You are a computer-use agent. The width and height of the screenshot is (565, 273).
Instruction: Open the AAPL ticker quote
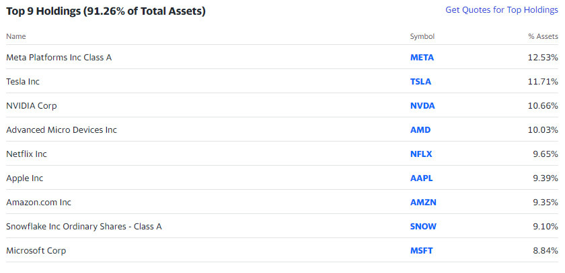(421, 178)
